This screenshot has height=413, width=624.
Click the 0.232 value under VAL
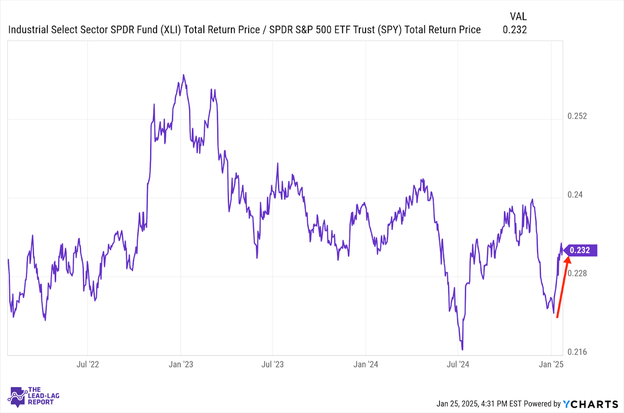pyautogui.click(x=515, y=30)
